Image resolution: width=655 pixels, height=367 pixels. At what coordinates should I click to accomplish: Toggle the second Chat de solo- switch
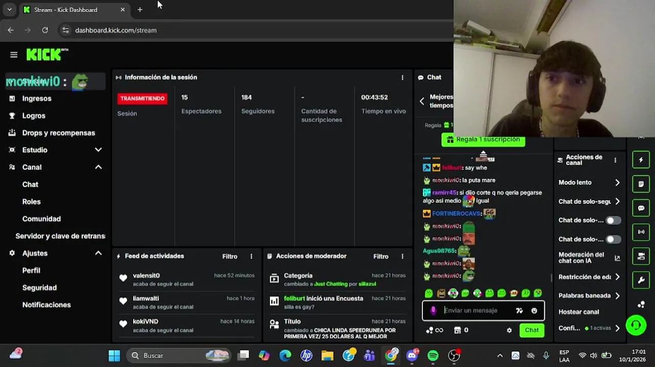pos(613,240)
